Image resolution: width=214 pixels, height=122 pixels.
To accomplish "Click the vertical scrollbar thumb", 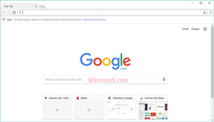I will click(x=212, y=62).
